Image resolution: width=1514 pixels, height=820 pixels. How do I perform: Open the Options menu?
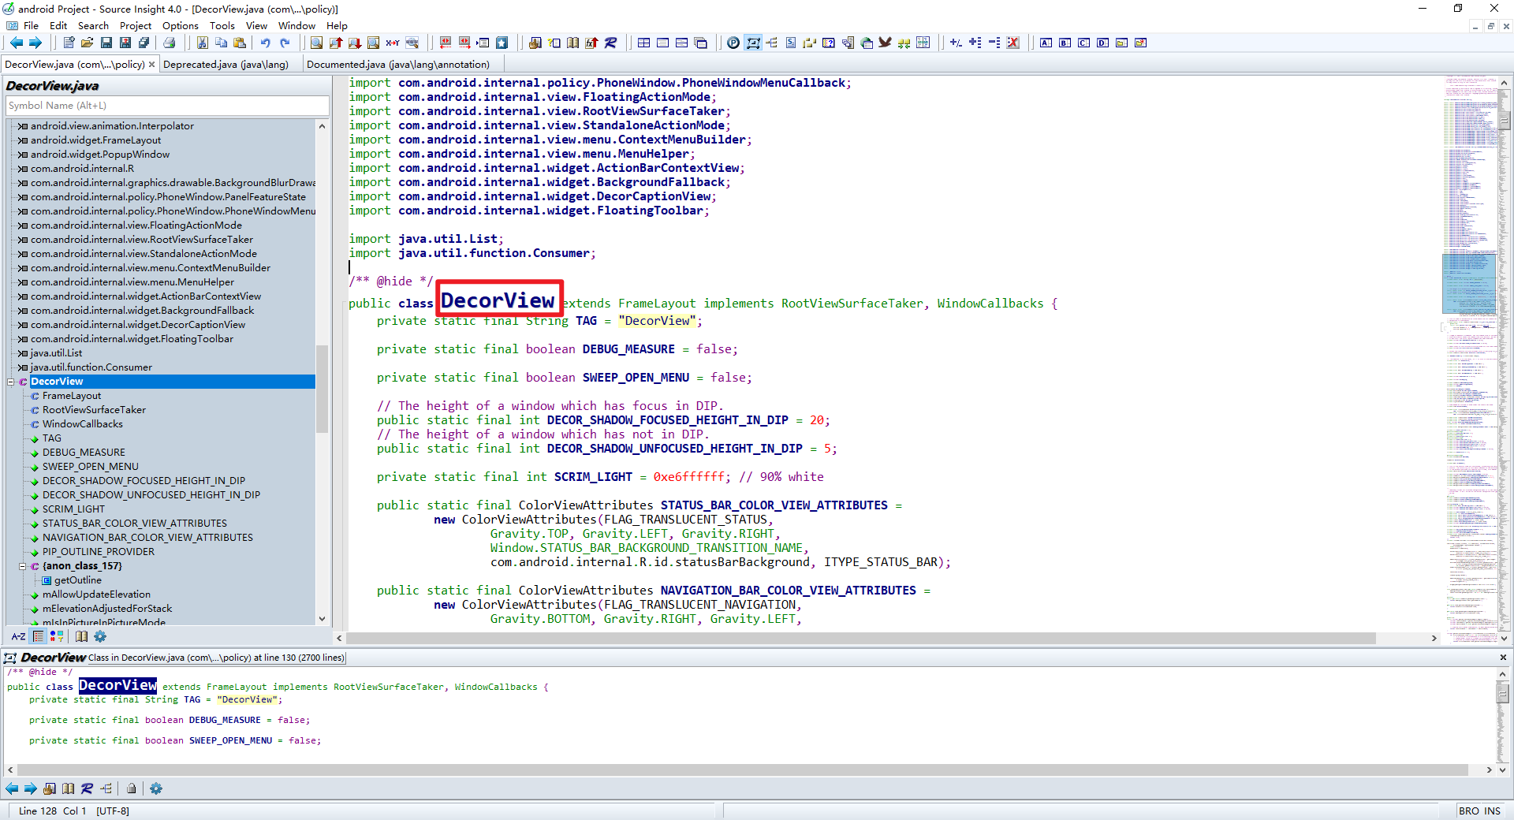[181, 25]
